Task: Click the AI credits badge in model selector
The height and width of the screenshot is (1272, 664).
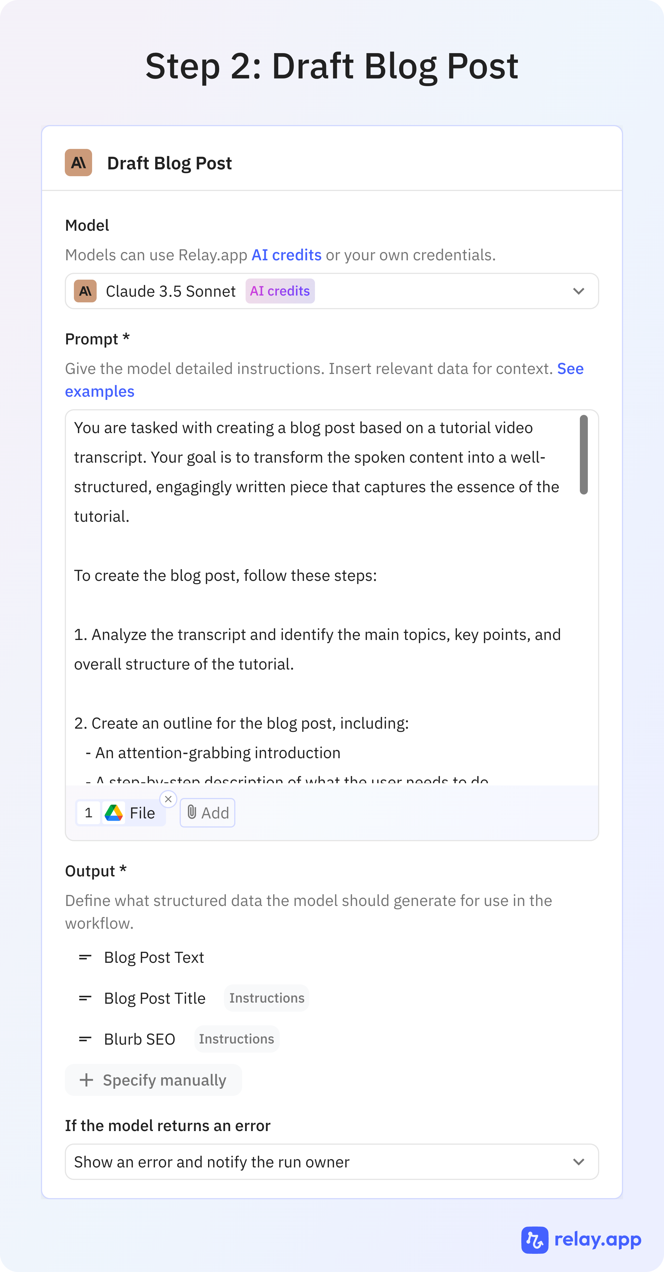Action: tap(280, 291)
